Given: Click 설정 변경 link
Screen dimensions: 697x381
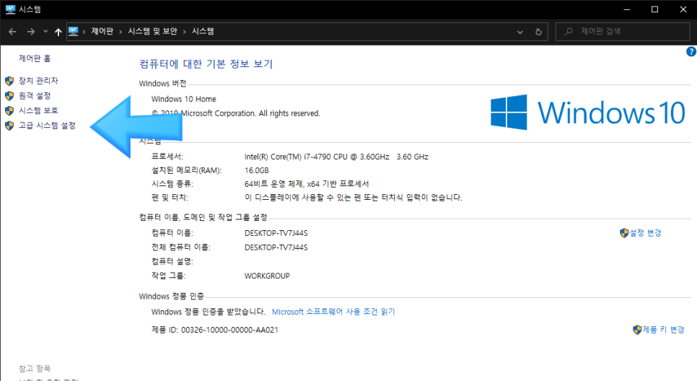Looking at the screenshot, I should [x=646, y=232].
